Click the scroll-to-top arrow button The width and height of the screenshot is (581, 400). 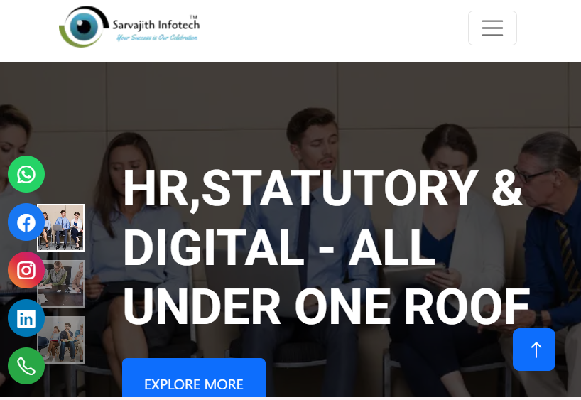[534, 350]
